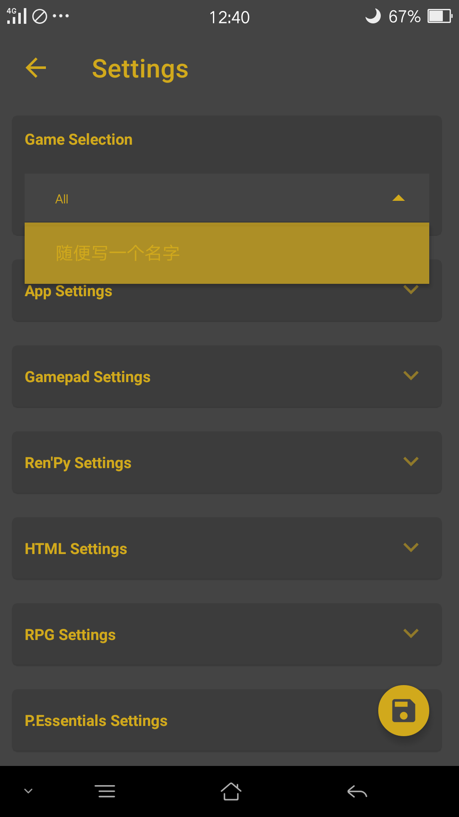Expand the Ren'Py Settings chevron
Screen dimensions: 459x817
pos(411,462)
